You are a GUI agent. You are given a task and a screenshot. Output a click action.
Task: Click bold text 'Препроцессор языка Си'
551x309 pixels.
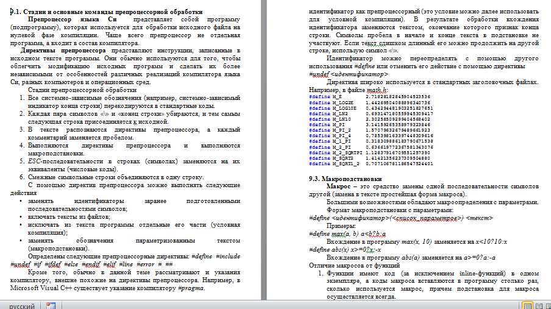[72, 20]
